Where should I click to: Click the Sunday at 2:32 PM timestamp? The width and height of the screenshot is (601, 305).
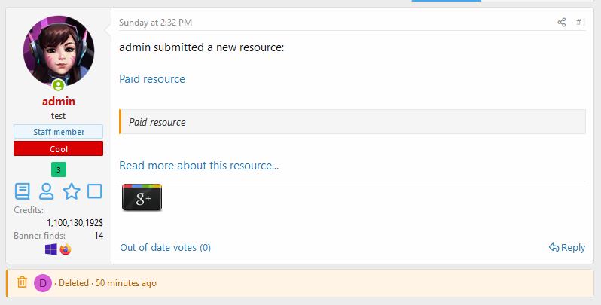pyautogui.click(x=155, y=23)
